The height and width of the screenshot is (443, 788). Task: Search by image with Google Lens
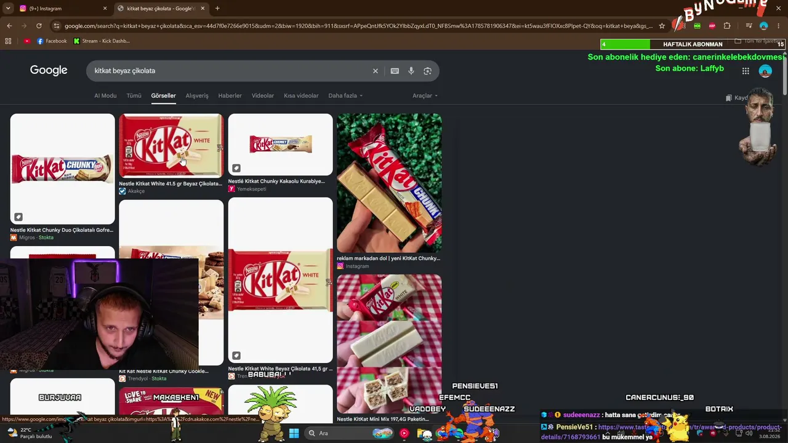[x=427, y=71]
